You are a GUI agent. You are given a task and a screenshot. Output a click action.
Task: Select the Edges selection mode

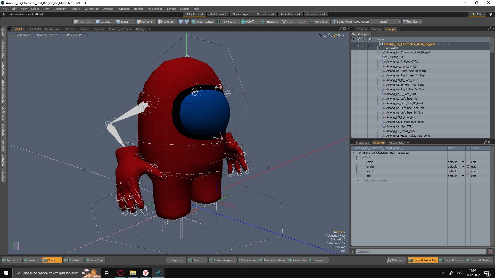click(x=122, y=22)
